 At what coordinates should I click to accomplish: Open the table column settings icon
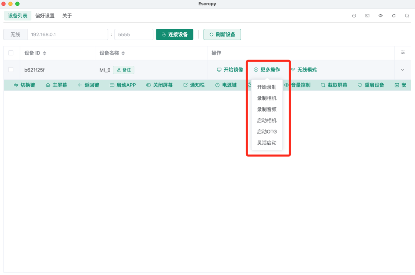pos(403,53)
